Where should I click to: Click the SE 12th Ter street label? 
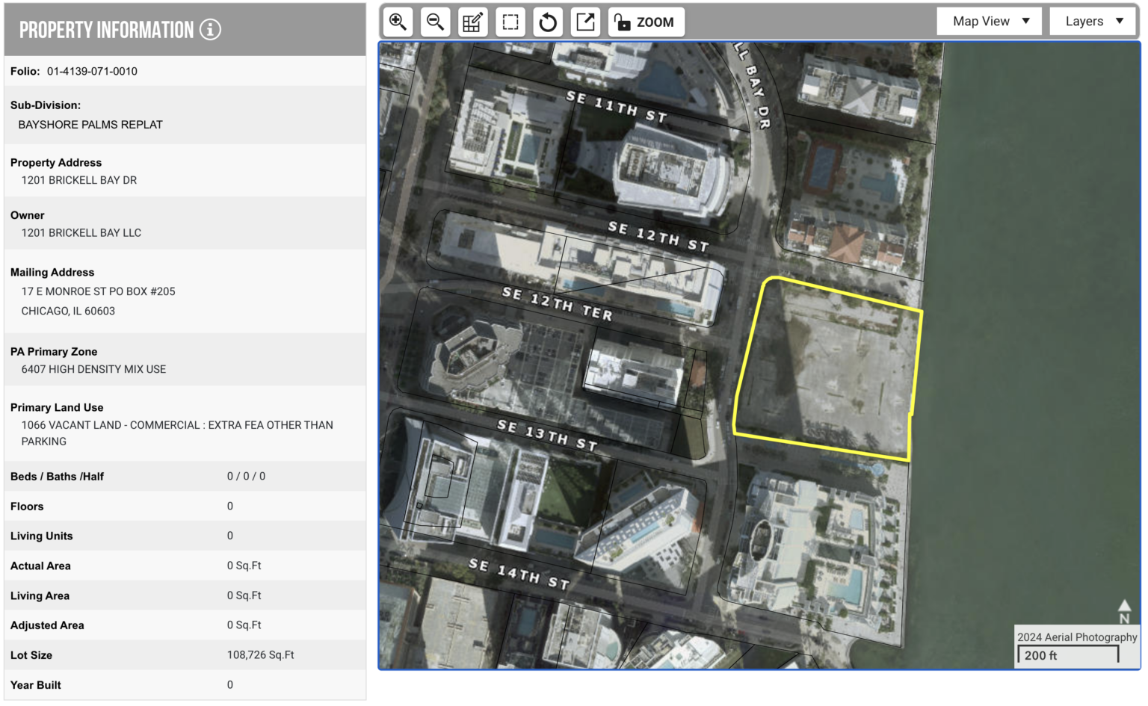pyautogui.click(x=557, y=303)
